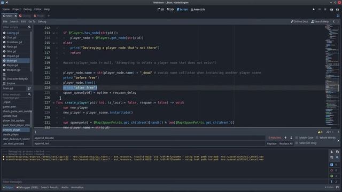Open the AssetLib workspace

[198, 10]
